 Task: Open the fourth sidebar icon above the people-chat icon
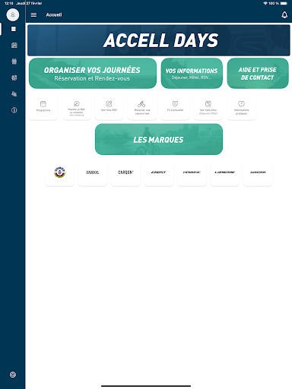pyautogui.click(x=14, y=77)
